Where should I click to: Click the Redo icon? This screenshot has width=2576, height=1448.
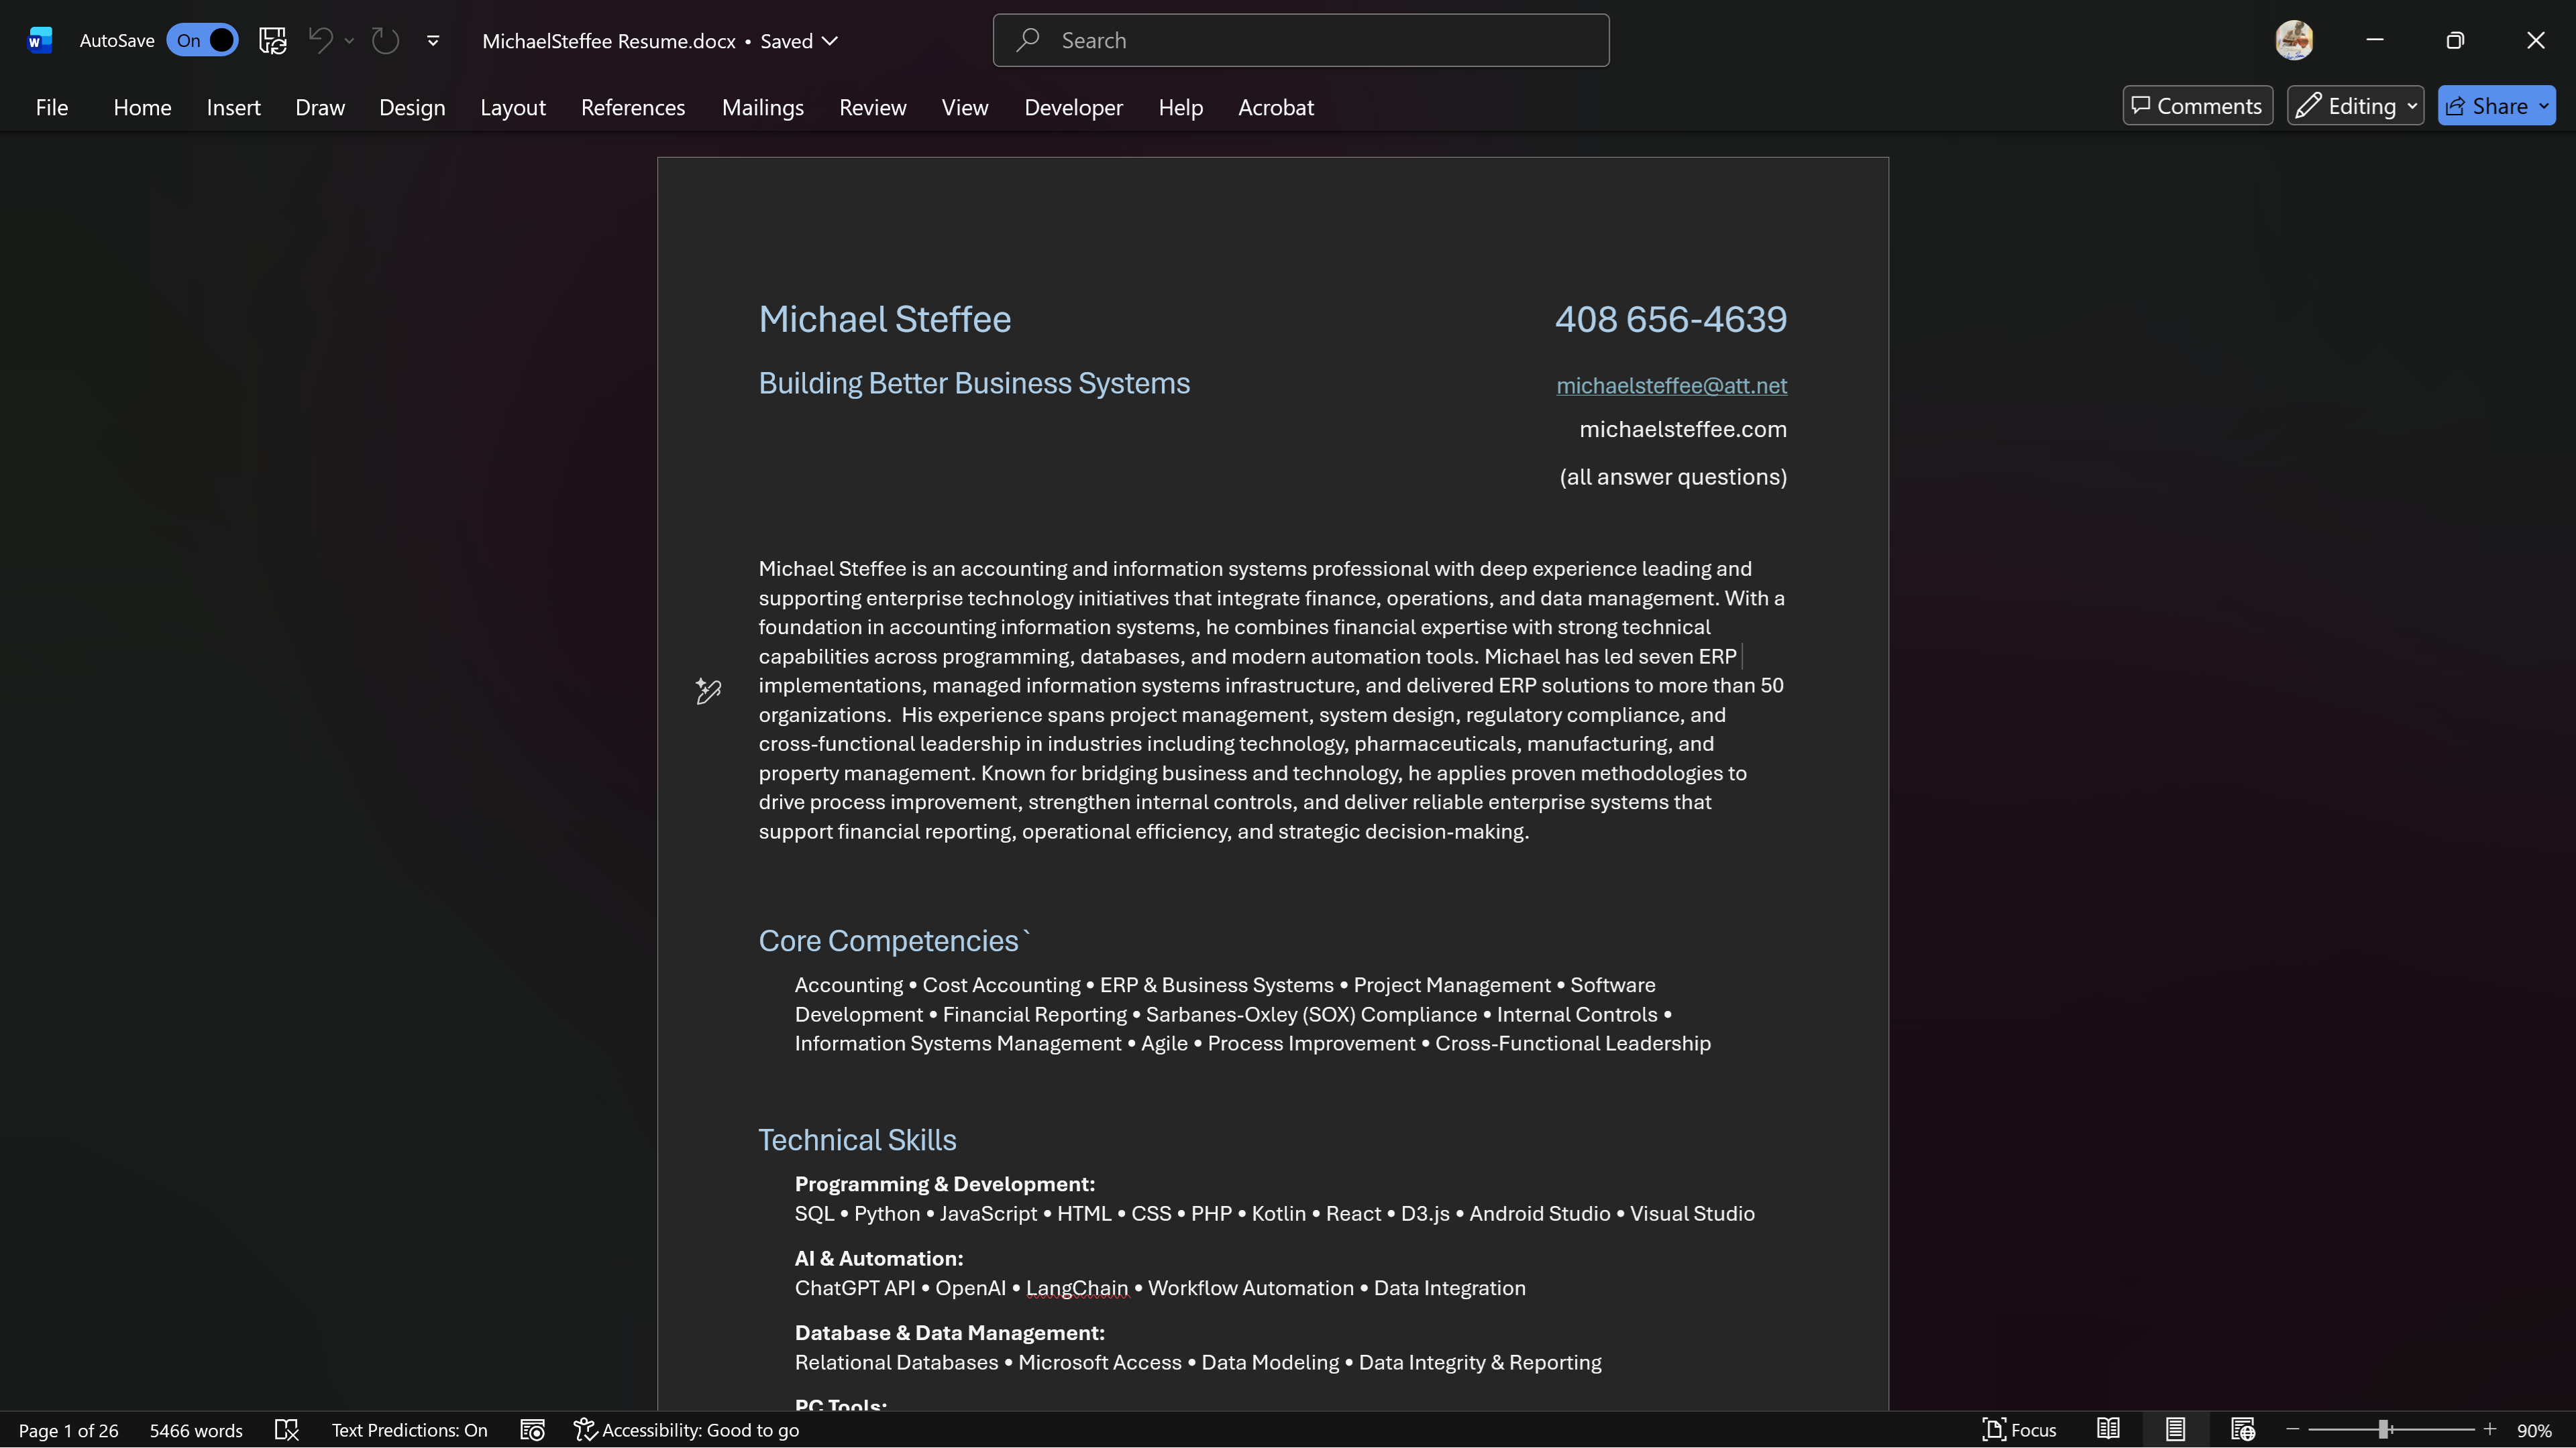click(385, 40)
